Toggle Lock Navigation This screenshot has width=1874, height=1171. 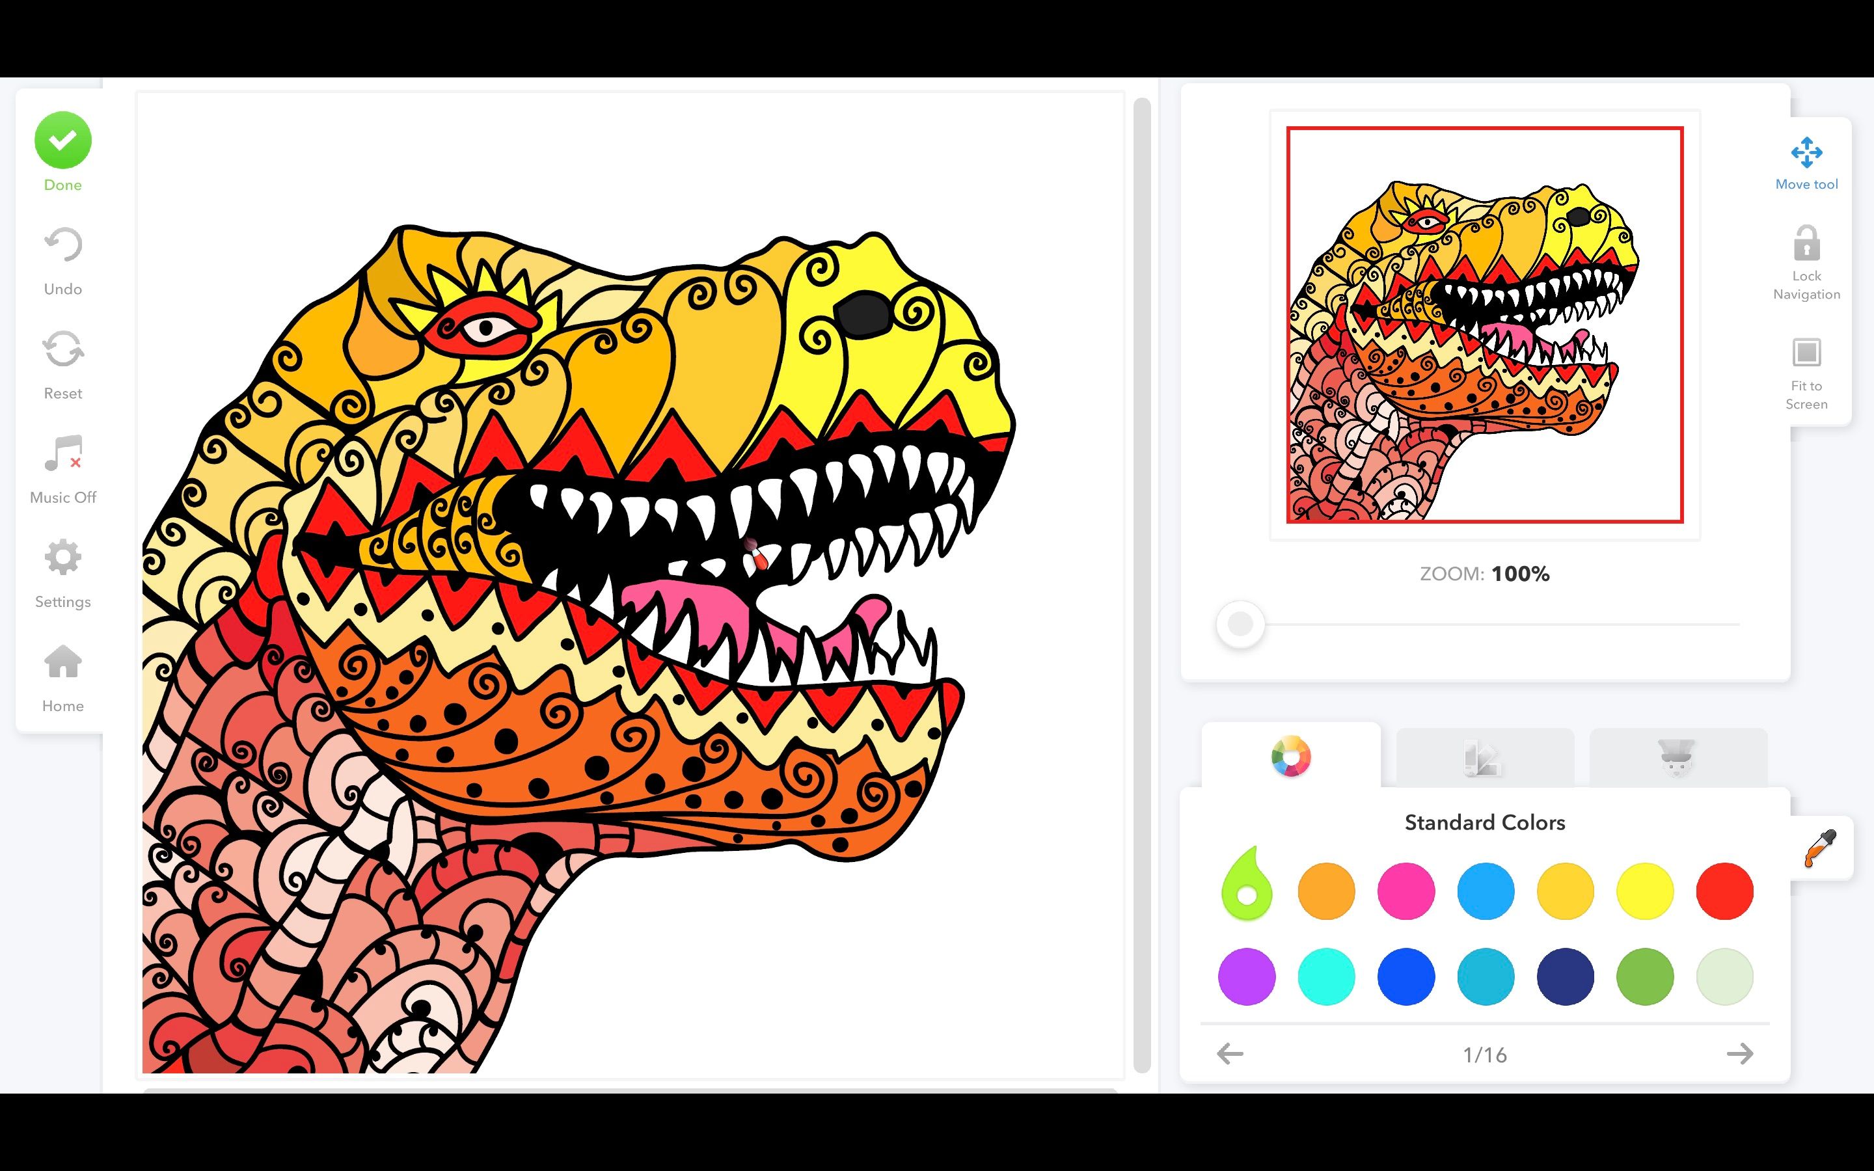(x=1806, y=245)
